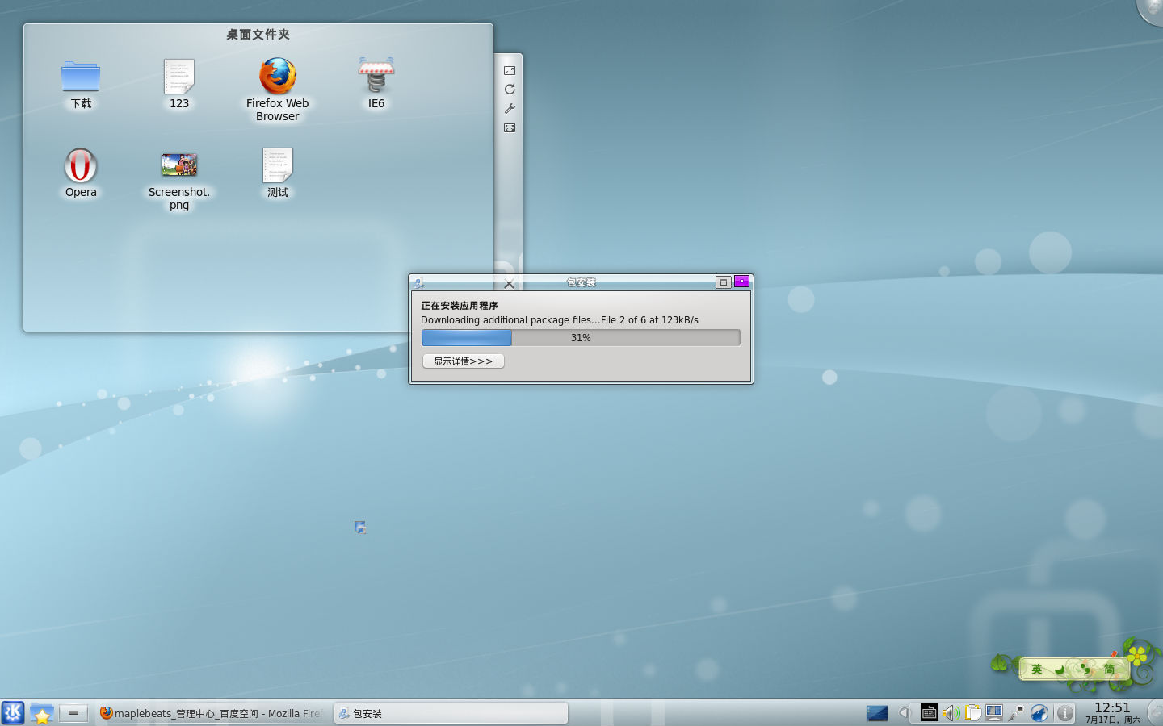The width and height of the screenshot is (1163, 726).
Task: Toggle the 英 input mode on IME bar
Action: (x=1037, y=670)
